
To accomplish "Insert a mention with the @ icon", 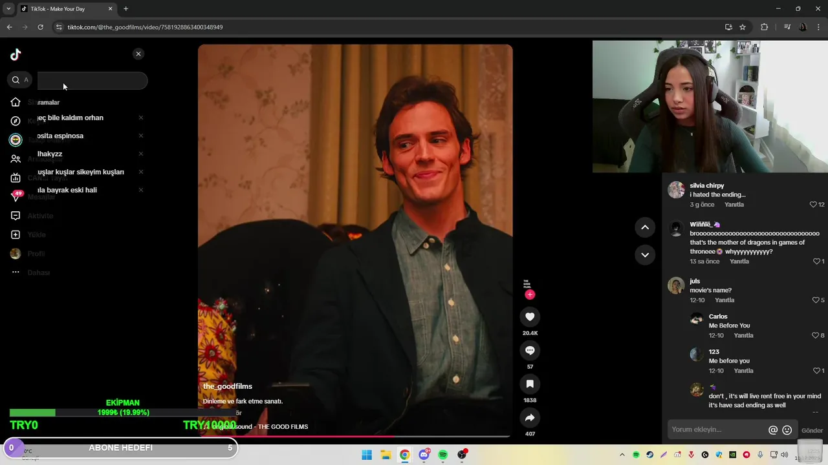I will click(773, 430).
